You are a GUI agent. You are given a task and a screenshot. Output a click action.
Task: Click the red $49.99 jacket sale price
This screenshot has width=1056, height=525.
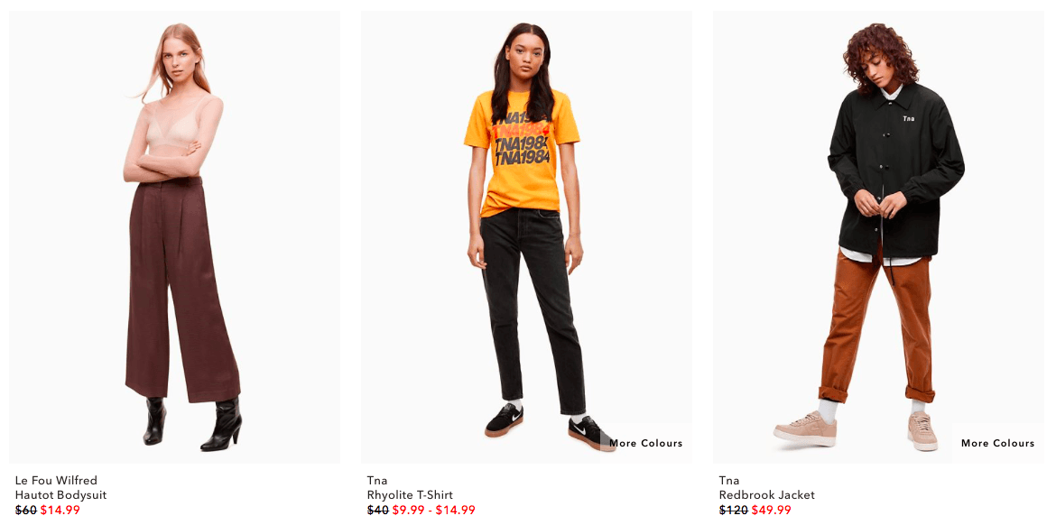(771, 511)
